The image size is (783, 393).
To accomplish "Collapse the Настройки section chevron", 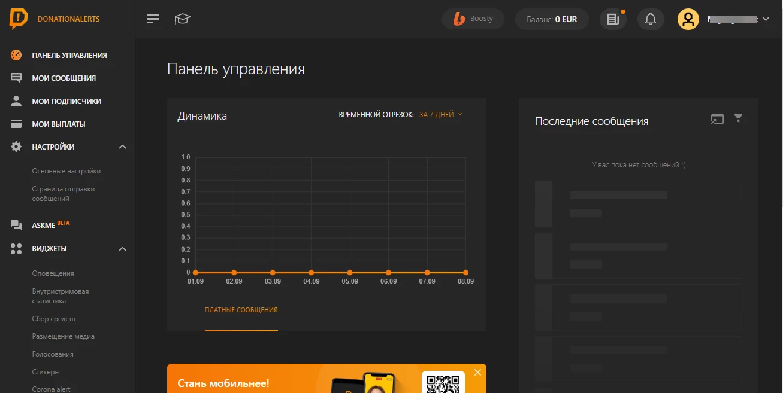I will (x=122, y=147).
